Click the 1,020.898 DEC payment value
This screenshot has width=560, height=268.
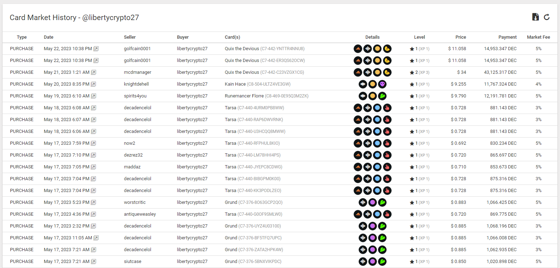pos(502,262)
